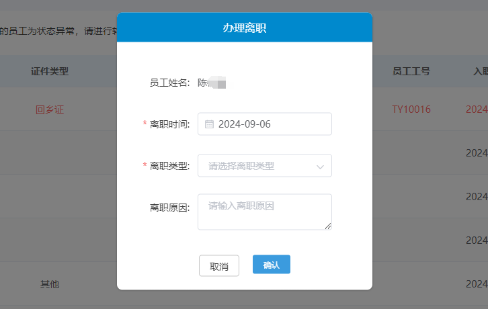Viewport: 488px width, 309px height.
Task: Click the 其他 cell in bottom row
Action: (x=50, y=284)
